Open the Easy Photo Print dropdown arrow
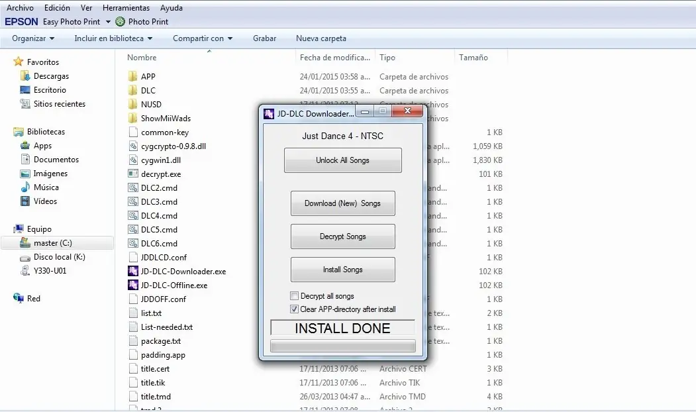 108,22
